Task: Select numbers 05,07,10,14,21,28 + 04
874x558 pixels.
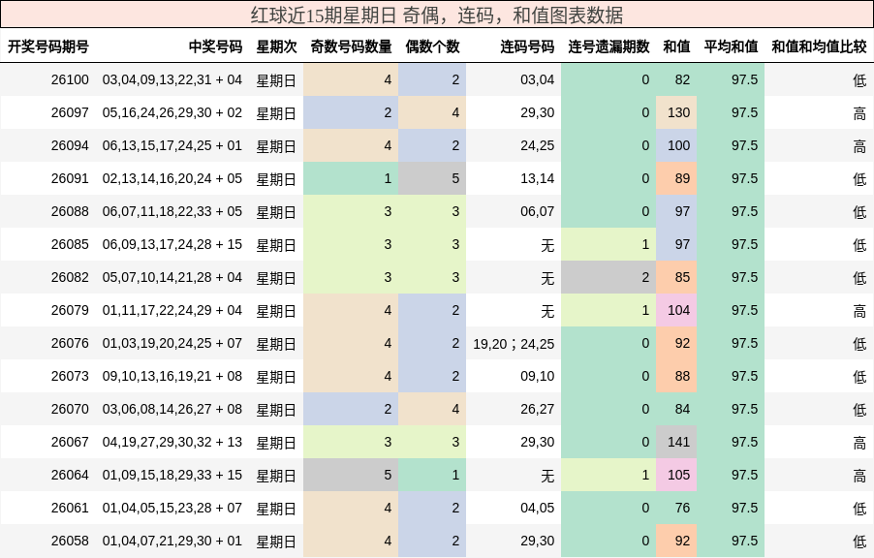Action: click(x=172, y=277)
